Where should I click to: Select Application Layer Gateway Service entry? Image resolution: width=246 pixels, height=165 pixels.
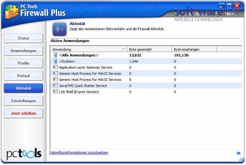[146, 67]
